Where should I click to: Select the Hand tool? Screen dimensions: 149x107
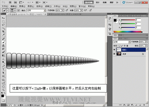[x=3, y=87]
